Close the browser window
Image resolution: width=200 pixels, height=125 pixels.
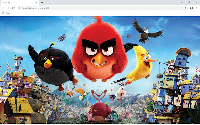point(196,2)
